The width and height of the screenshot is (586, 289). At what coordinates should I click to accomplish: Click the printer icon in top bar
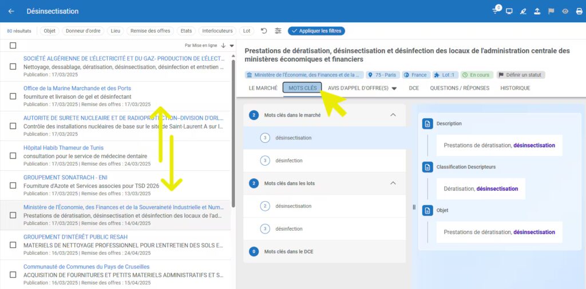click(x=579, y=11)
